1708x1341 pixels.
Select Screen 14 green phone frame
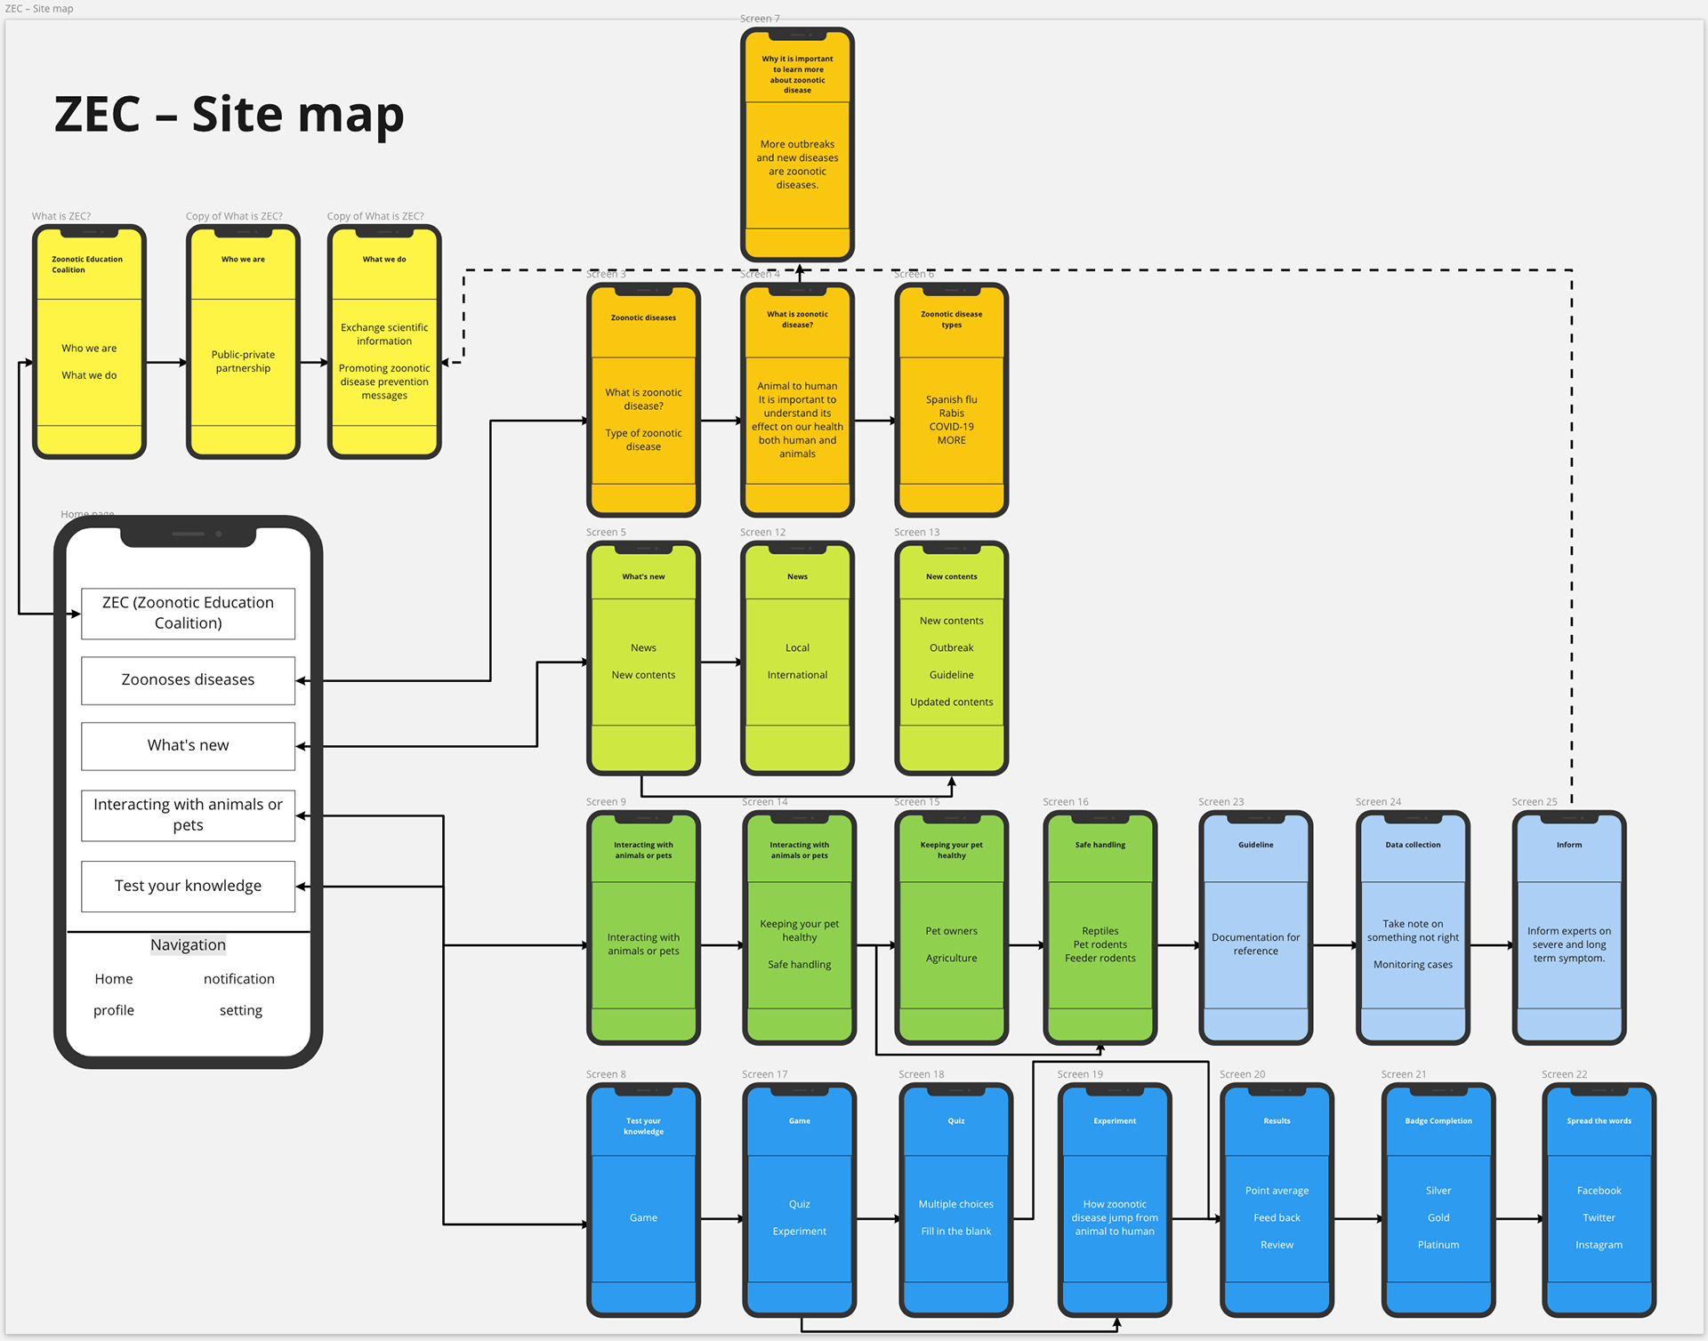tap(800, 927)
